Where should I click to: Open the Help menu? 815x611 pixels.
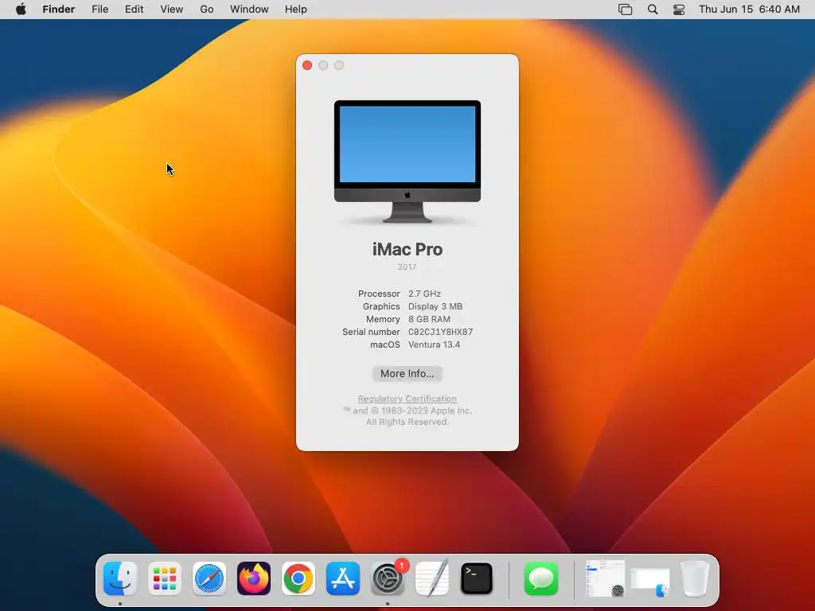296,10
